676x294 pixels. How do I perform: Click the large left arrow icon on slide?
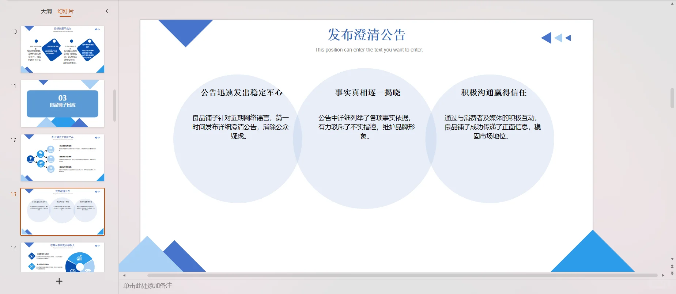coord(546,38)
